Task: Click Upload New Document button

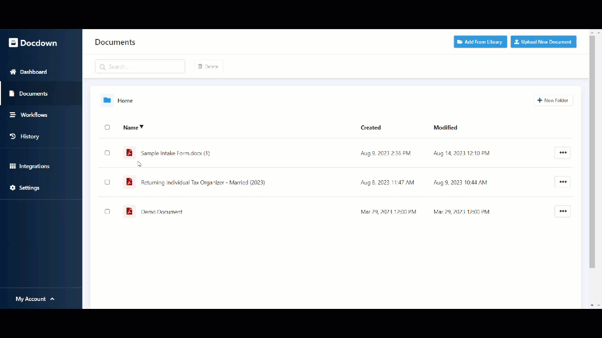Action: [543, 42]
